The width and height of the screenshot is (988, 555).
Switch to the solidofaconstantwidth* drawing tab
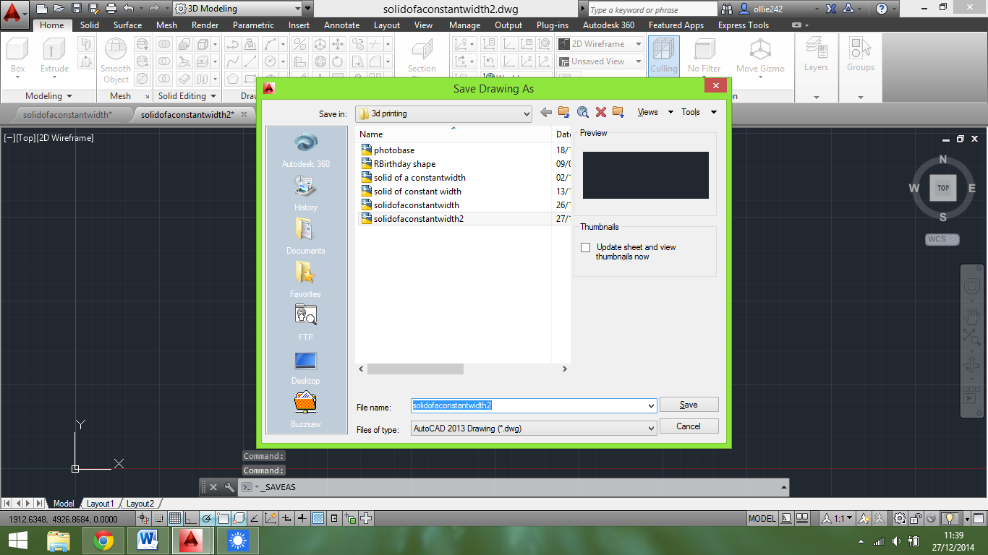click(67, 115)
